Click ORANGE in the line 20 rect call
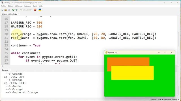This screenshot has height=101, width=181. (83, 34)
